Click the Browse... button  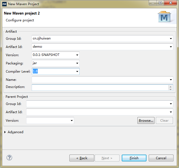coord(146,121)
